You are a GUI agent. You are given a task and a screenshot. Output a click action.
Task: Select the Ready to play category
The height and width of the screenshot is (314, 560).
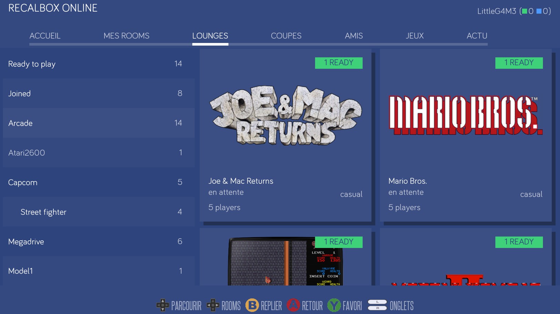[99, 64]
